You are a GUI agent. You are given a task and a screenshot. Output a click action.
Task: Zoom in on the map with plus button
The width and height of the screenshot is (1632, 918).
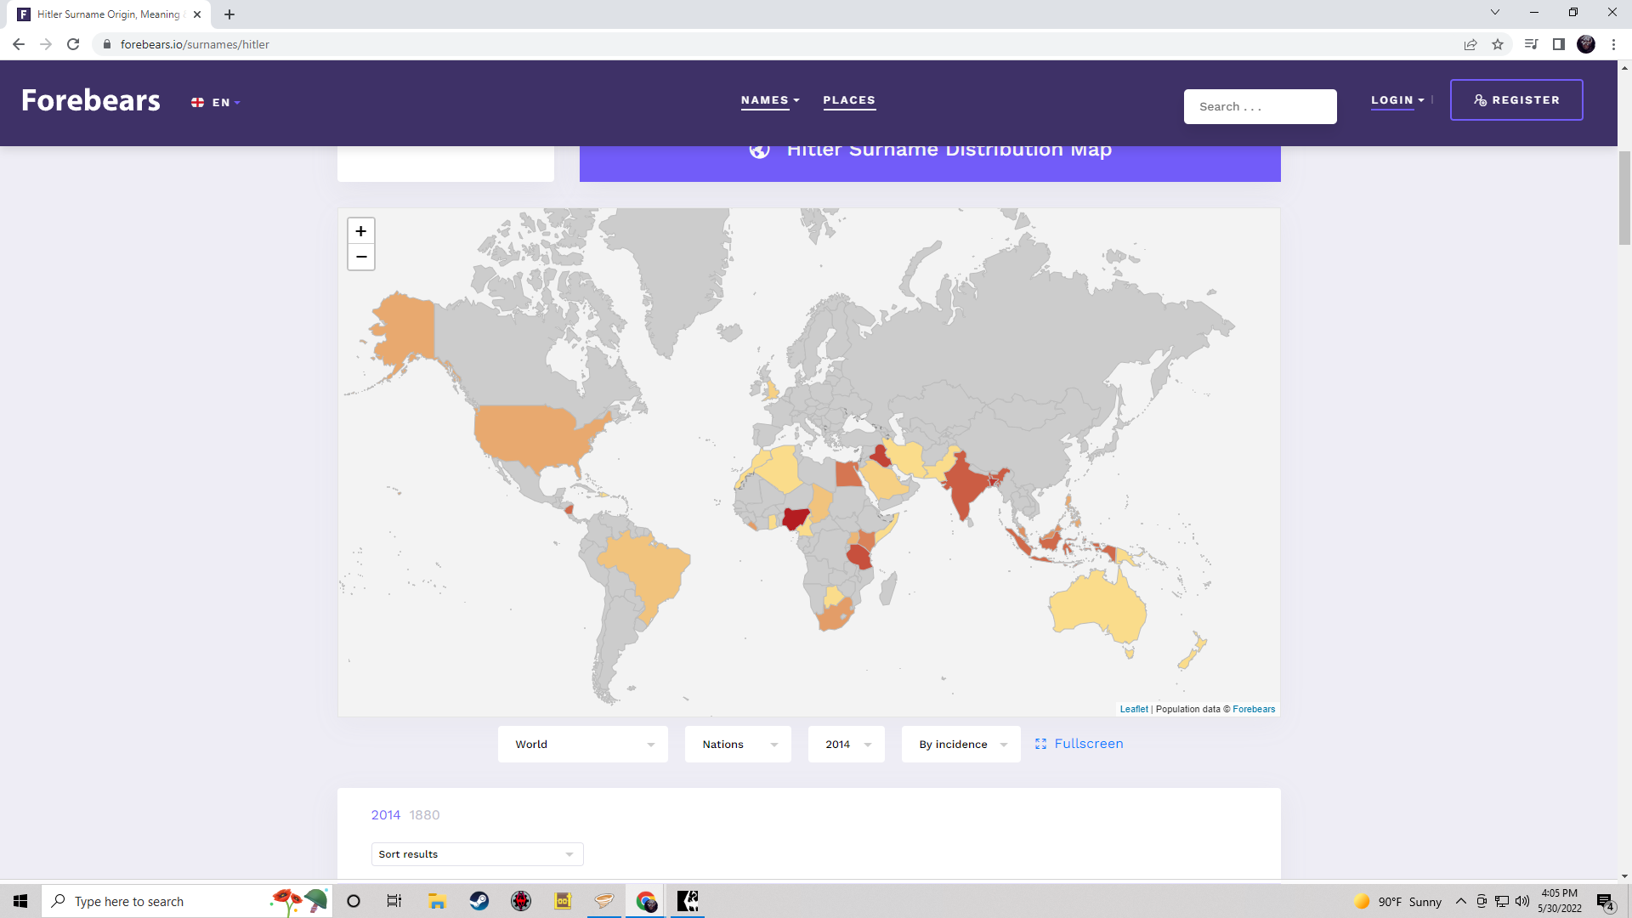tap(361, 231)
